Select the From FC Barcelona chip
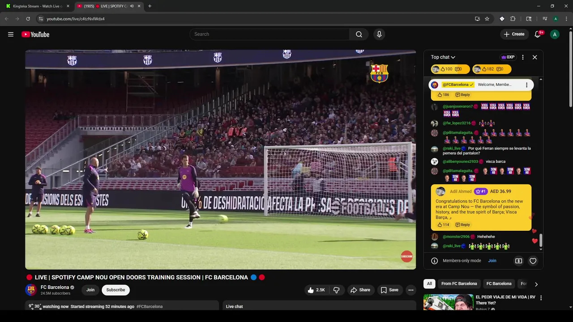 click(x=459, y=284)
